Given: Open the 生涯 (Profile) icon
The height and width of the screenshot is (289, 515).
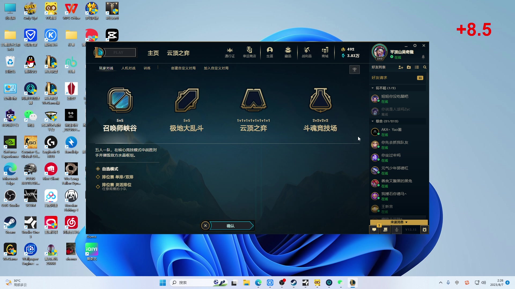Looking at the screenshot, I should (270, 52).
